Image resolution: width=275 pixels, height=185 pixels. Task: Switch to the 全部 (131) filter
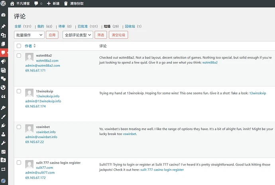pos(23,26)
